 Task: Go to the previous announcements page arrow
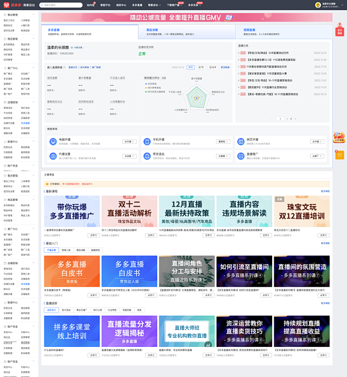coord(272,119)
